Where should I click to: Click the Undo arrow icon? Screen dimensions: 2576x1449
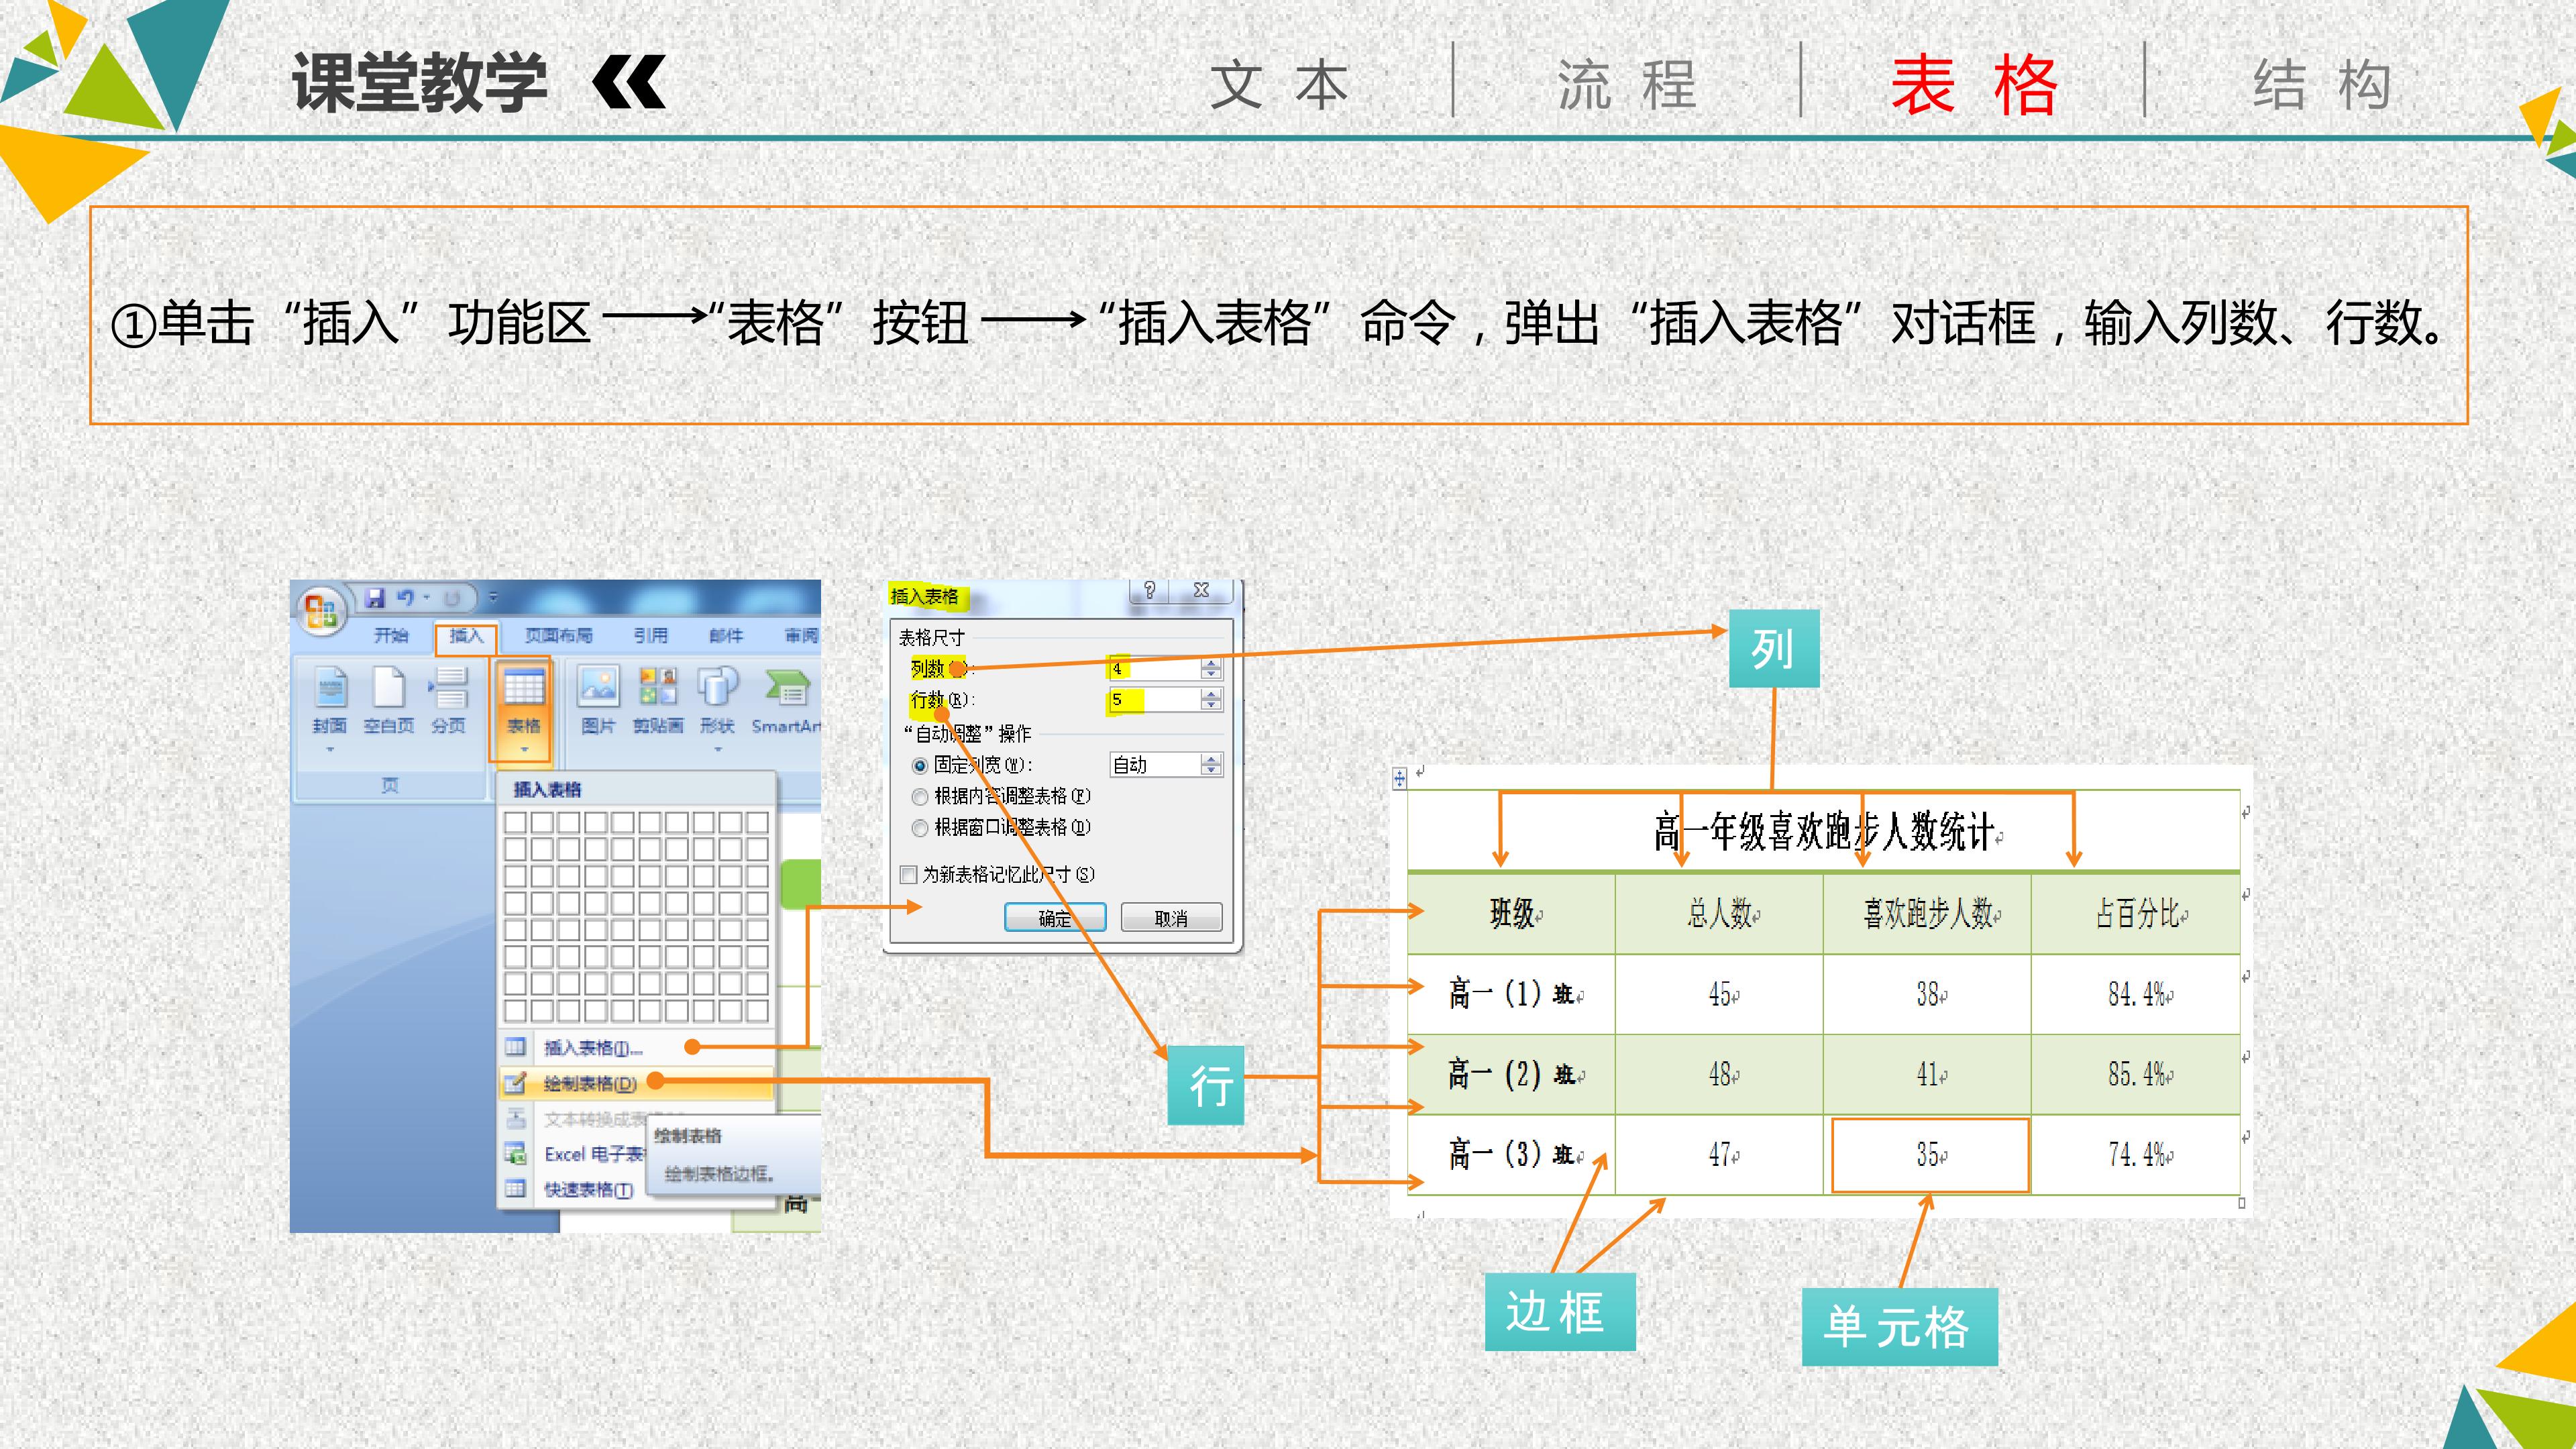405,598
